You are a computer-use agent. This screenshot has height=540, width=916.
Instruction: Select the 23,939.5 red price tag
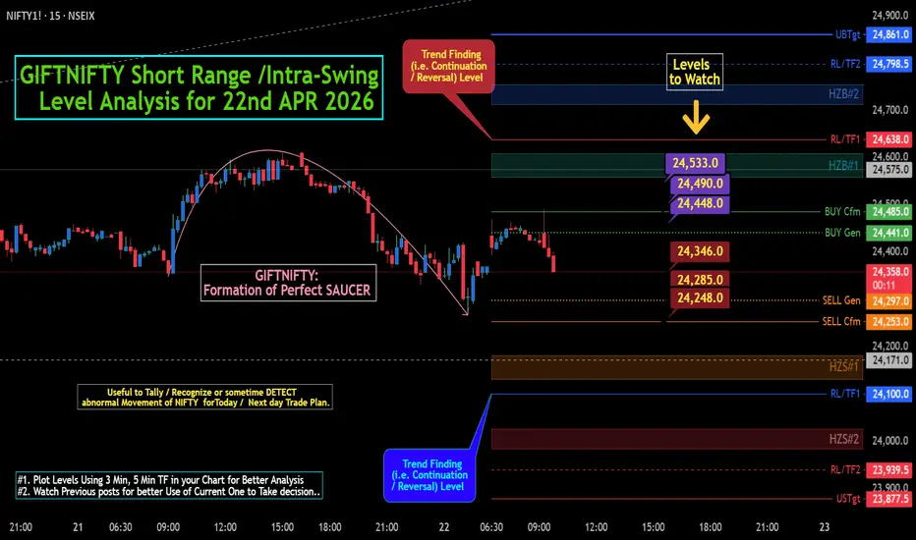point(889,470)
